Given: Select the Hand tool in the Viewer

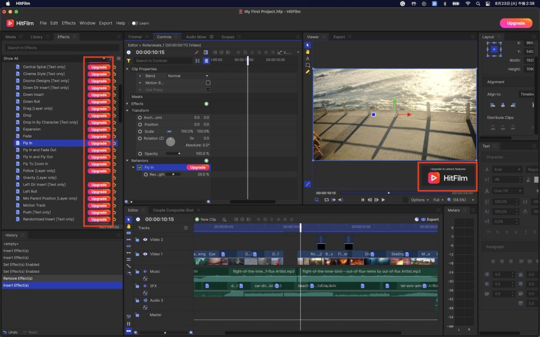Looking at the screenshot, I should [308, 52].
